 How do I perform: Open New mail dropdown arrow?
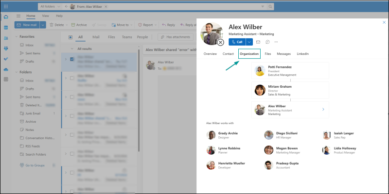[x=43, y=25]
